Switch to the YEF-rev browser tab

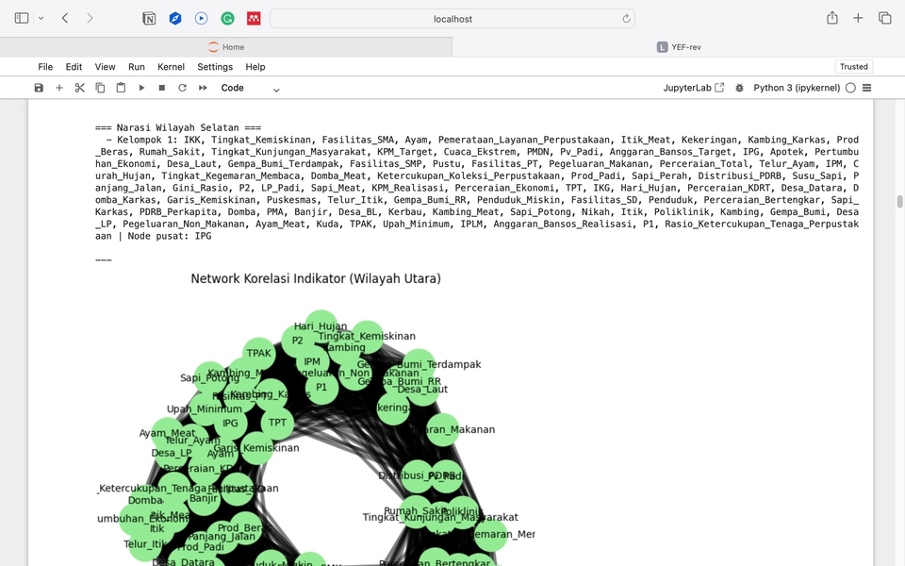coord(679,47)
